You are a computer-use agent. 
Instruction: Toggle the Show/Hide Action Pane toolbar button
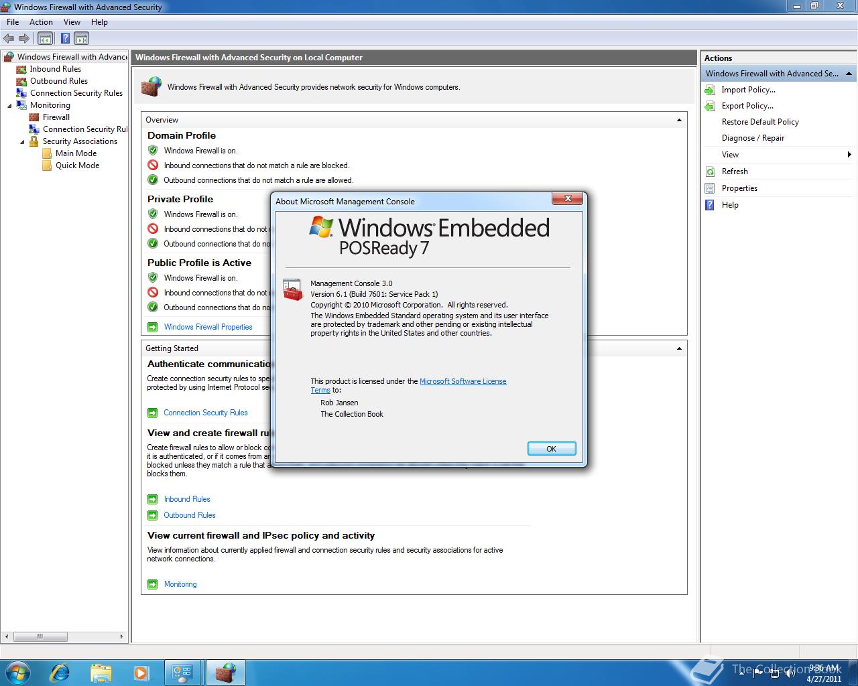coord(81,38)
